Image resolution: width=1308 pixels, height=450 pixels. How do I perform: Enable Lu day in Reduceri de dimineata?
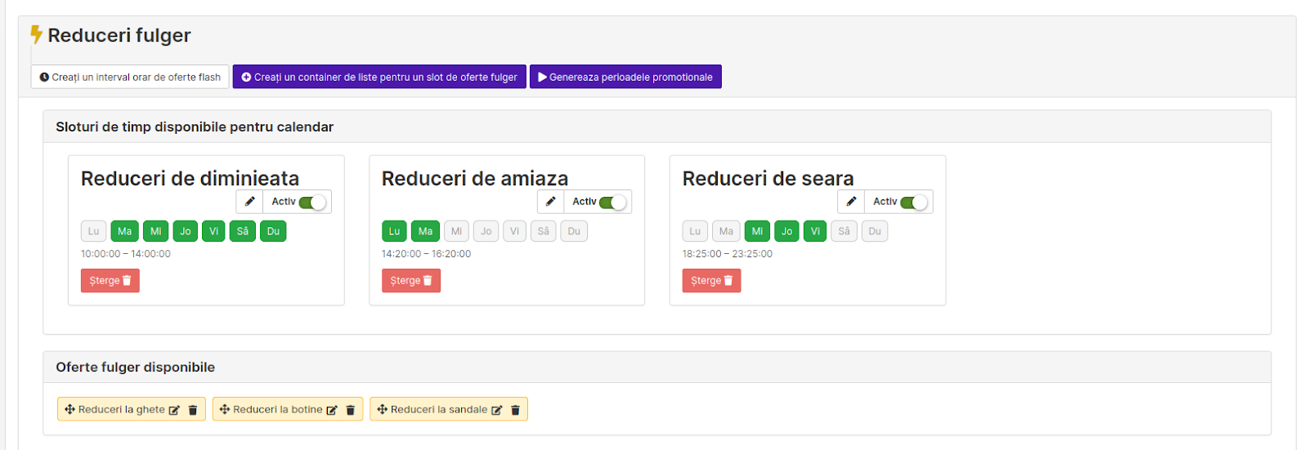94,231
